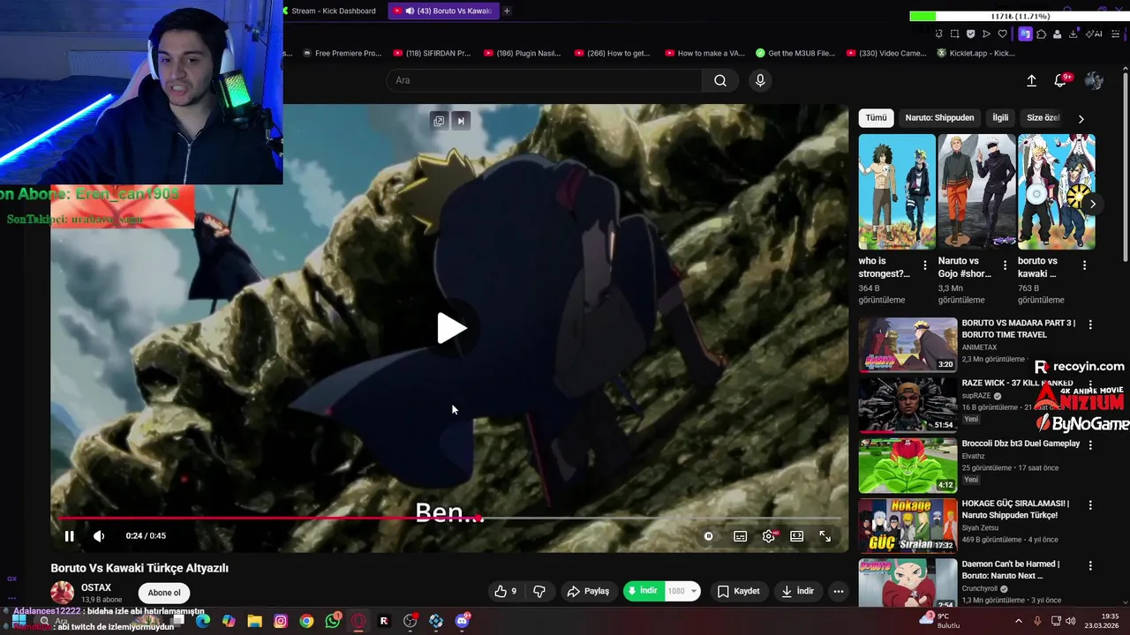The image size is (1130, 635).
Task: Subscribe with the Abone ol button
Action: point(164,593)
